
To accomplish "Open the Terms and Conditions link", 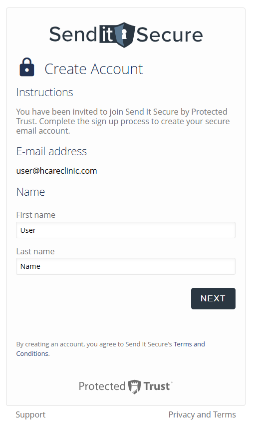I will pos(110,349).
